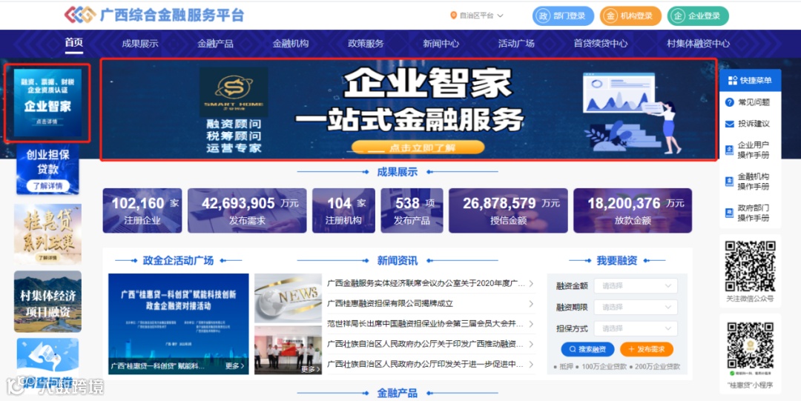The height and width of the screenshot is (401, 801).
Task: Click the 政府部门操作手册 document icon
Action: point(730,213)
